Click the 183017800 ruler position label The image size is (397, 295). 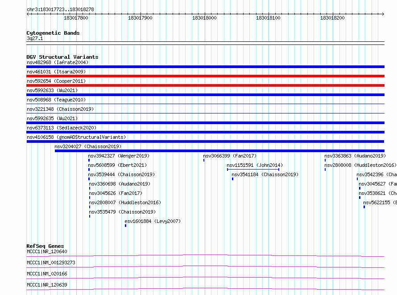[x=76, y=18]
